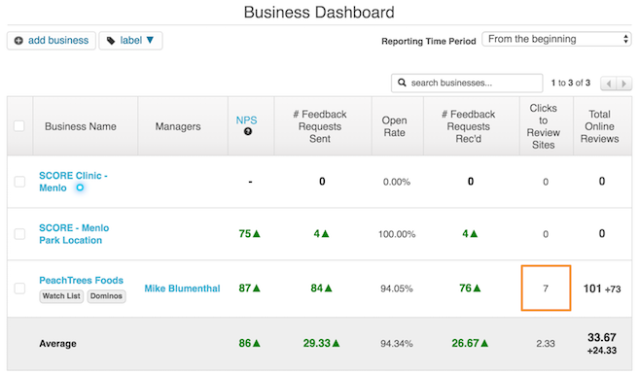Viewport: 639px width, 374px height.
Task: Click the 1 to 3 of 3 pagination text
Action: 571,83
